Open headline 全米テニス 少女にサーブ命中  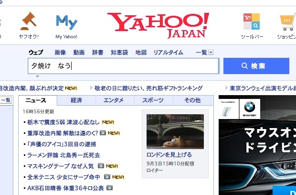(x=63, y=177)
